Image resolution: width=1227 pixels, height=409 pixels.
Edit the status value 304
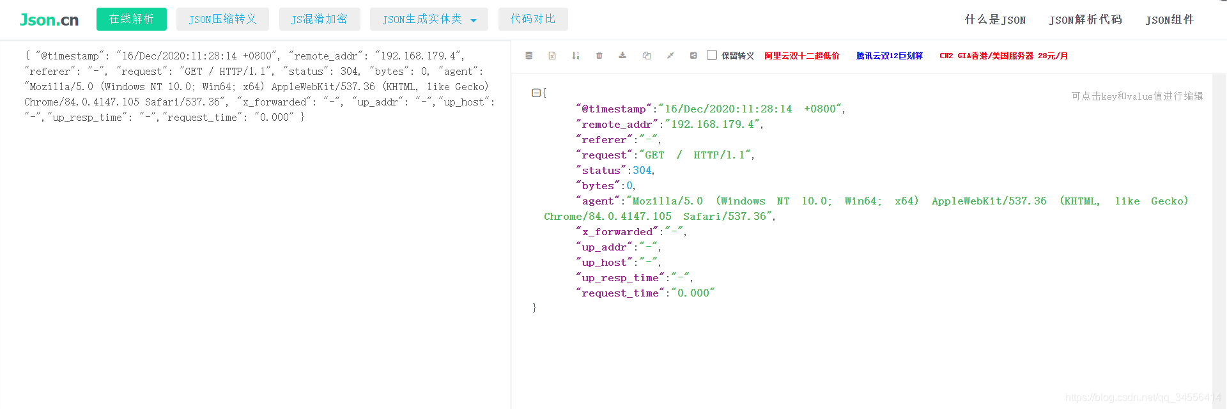point(642,171)
